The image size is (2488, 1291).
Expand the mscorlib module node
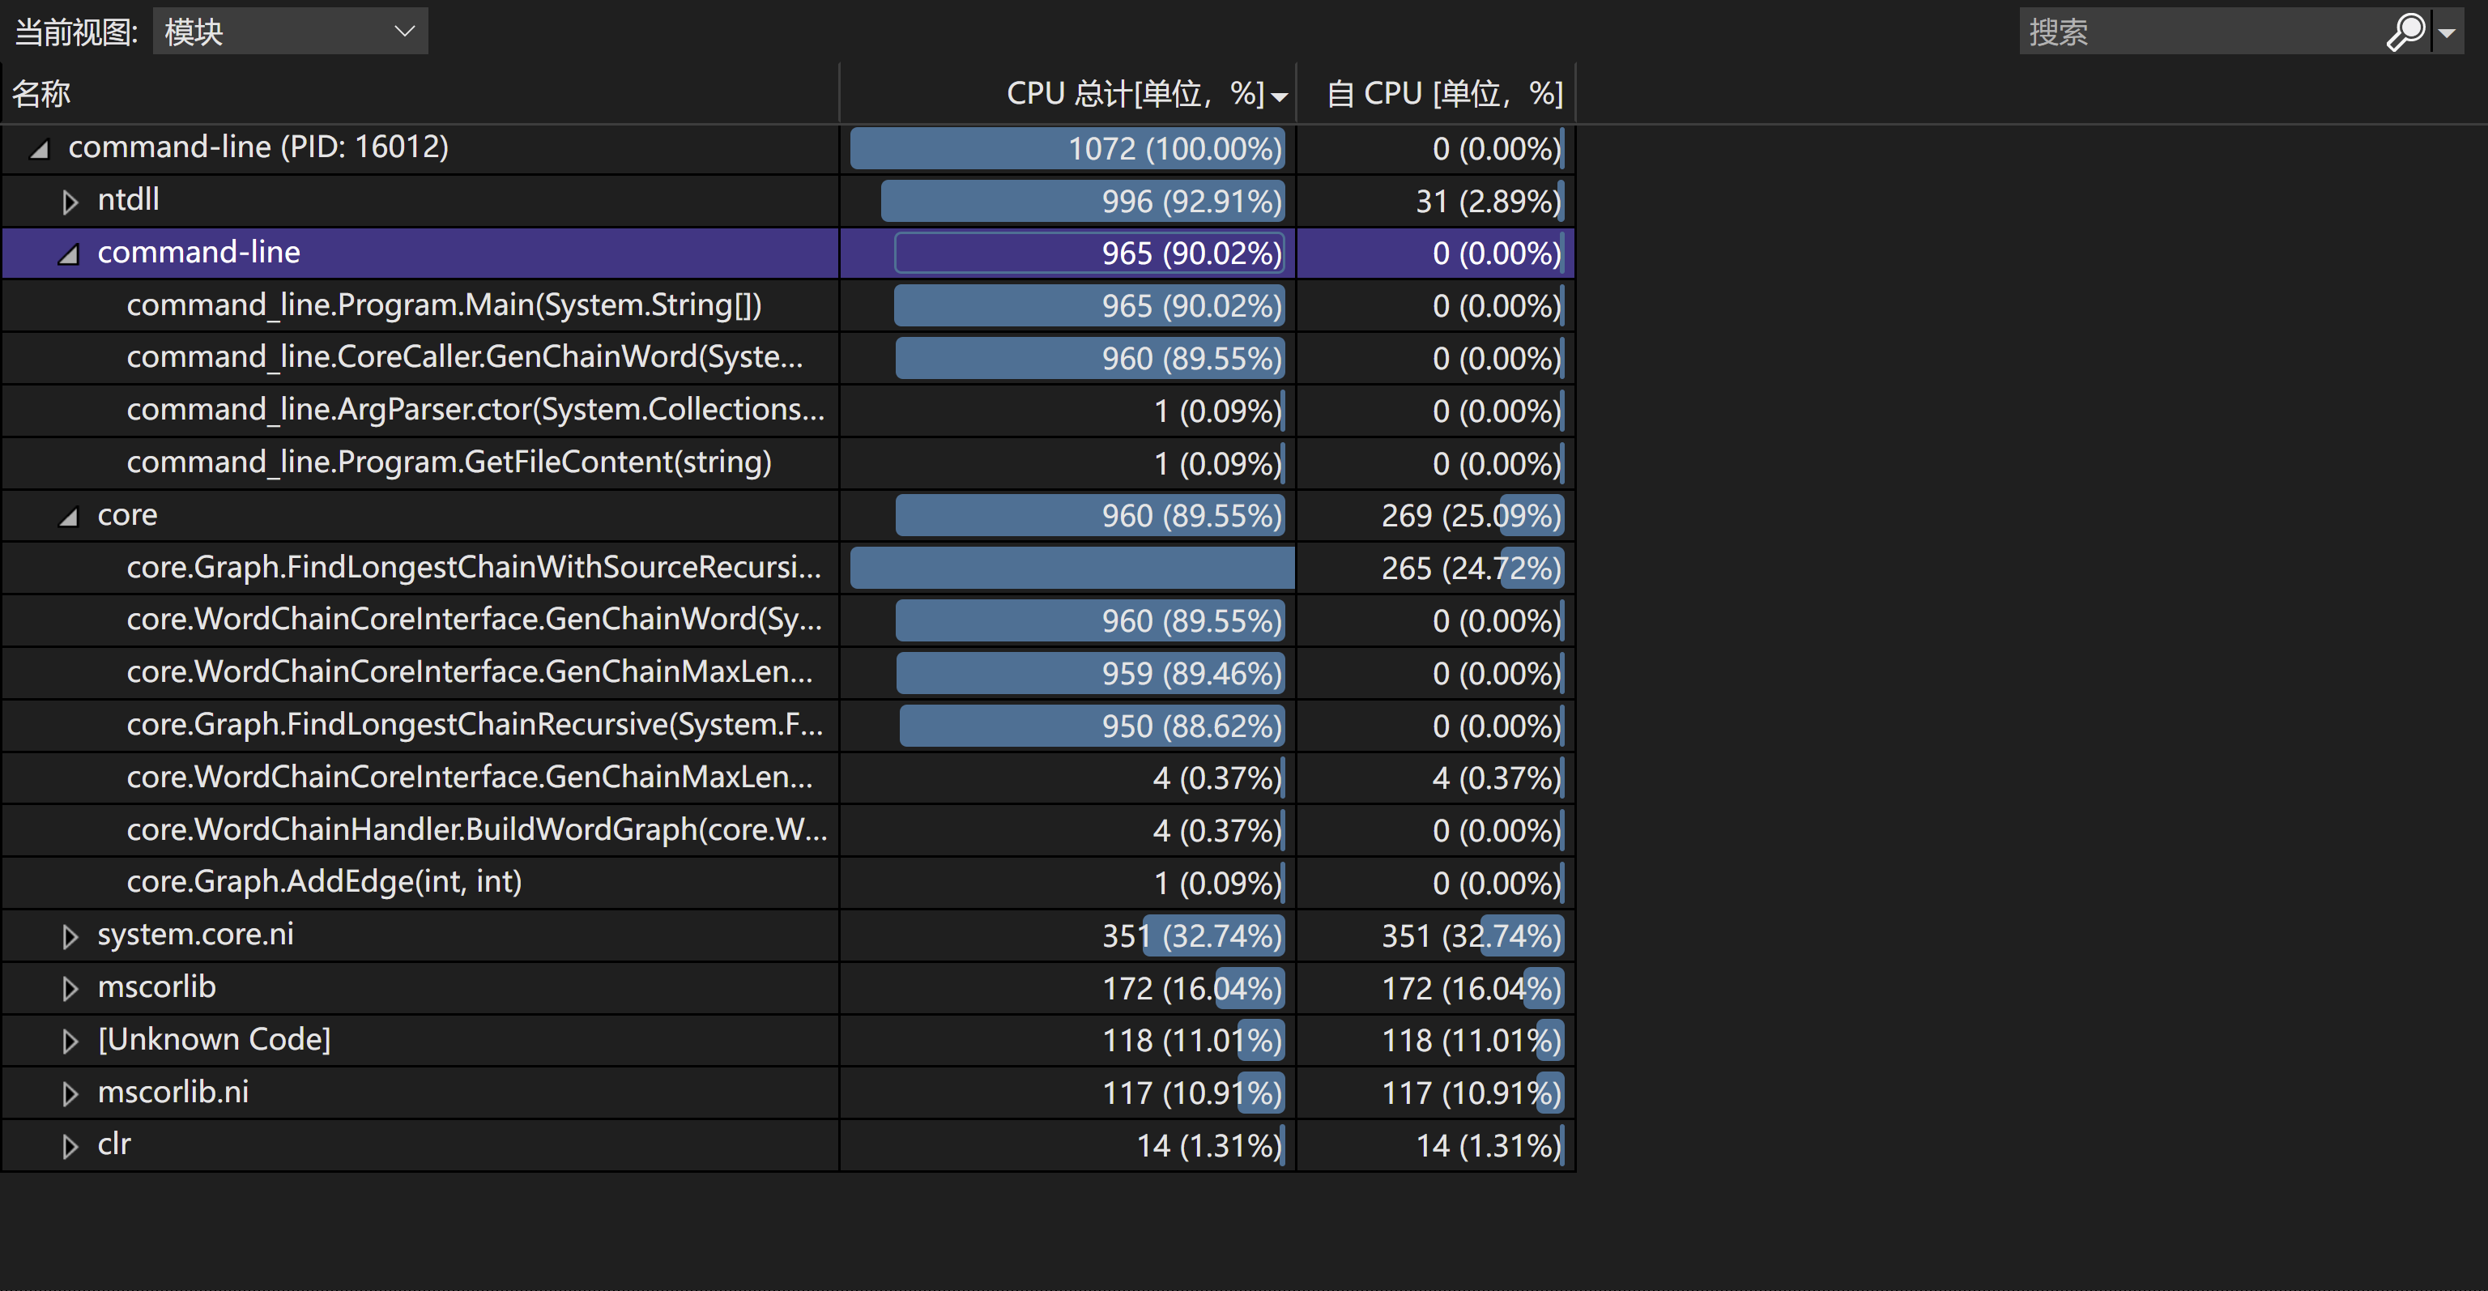70,989
